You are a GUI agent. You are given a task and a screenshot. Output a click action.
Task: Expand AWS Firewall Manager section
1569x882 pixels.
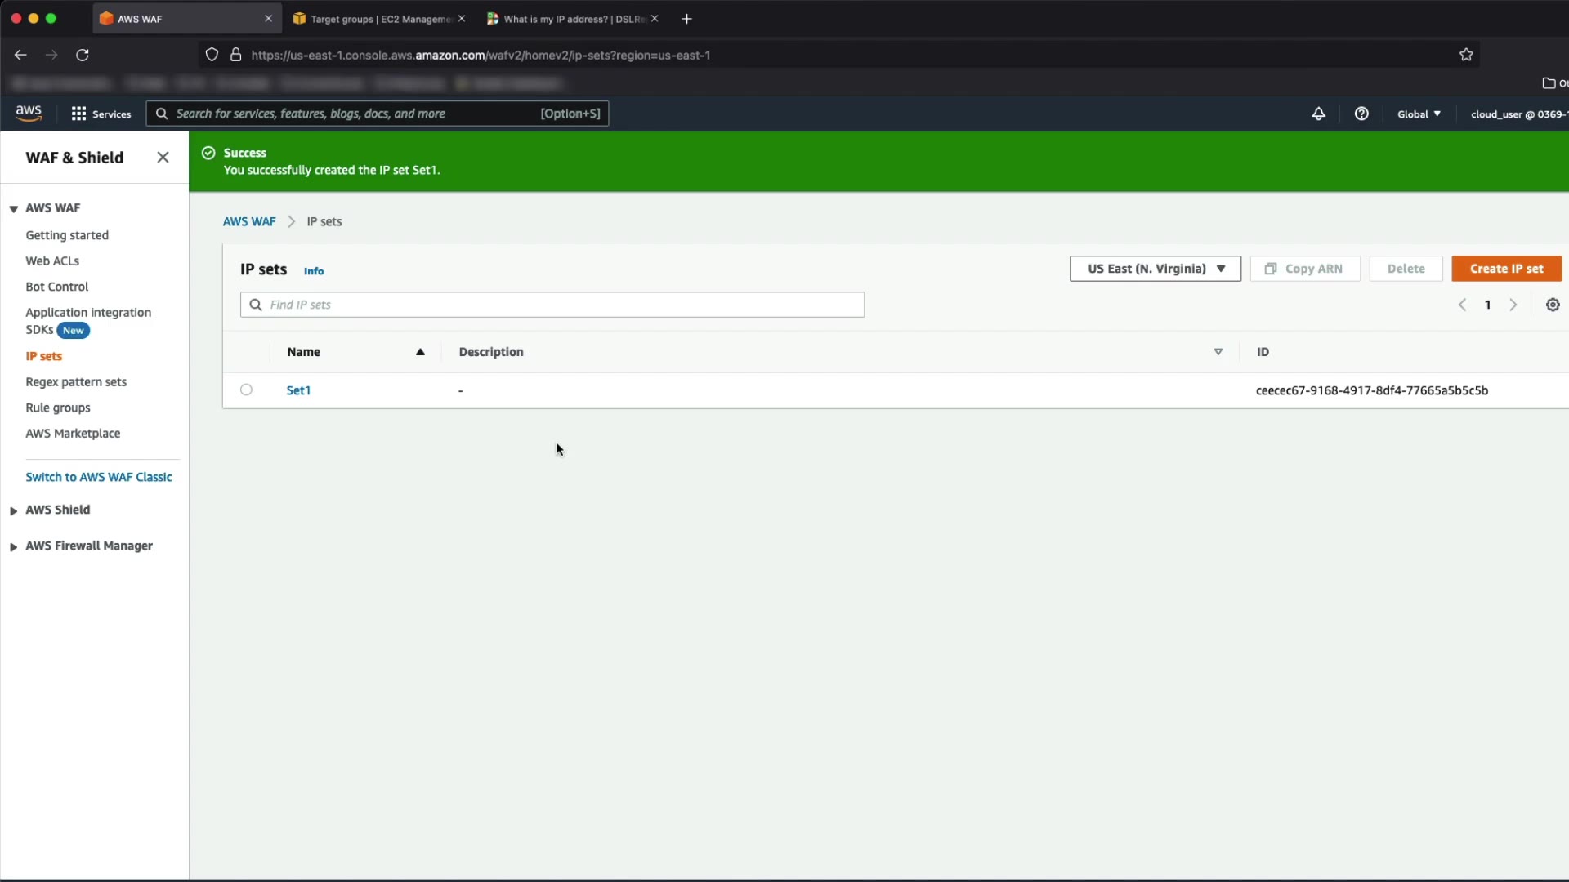point(14,546)
